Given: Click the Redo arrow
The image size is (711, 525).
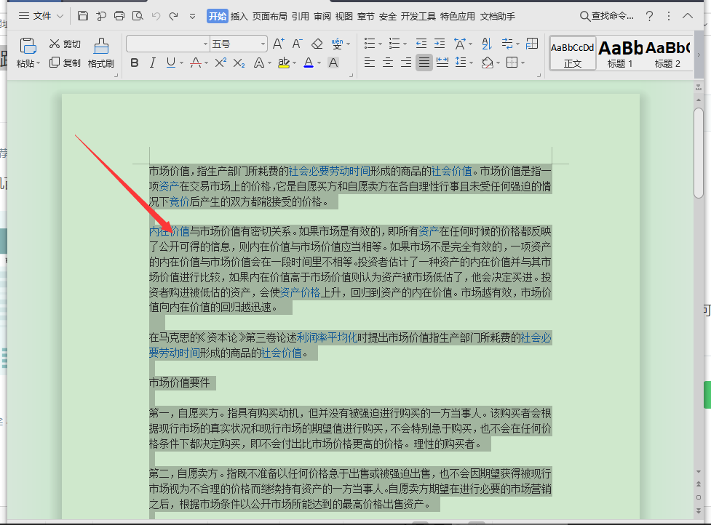Looking at the screenshot, I should click(173, 16).
